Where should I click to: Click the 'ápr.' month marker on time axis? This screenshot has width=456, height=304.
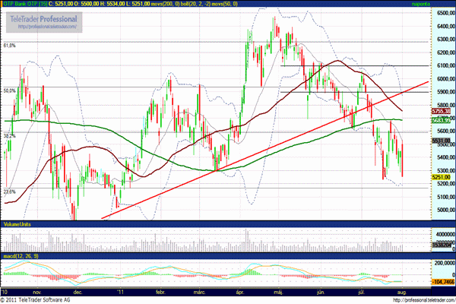pos(240,291)
